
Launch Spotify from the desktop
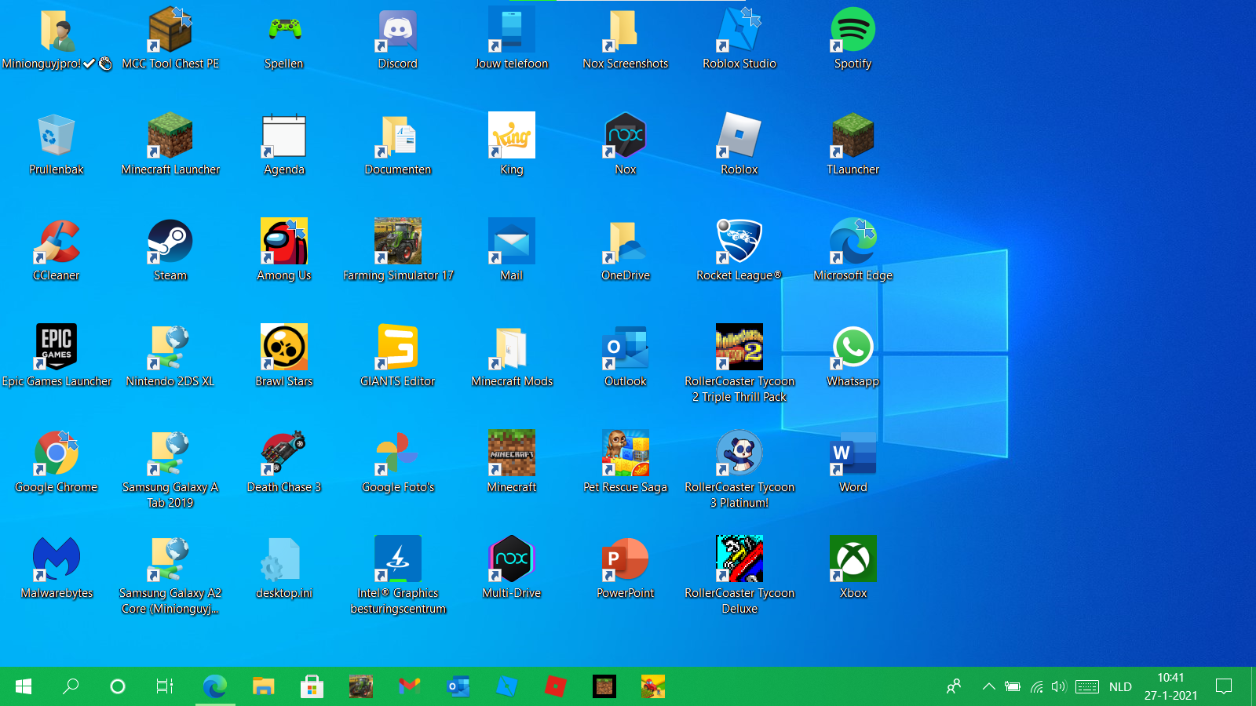pos(853,39)
